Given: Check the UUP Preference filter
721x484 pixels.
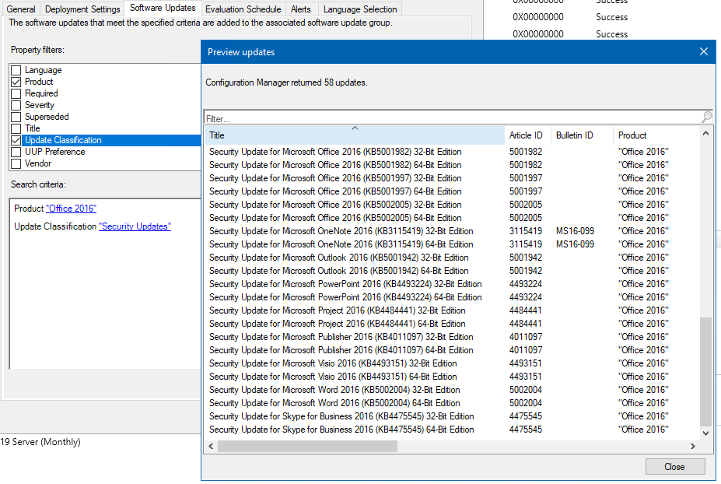Looking at the screenshot, I should click(16, 152).
